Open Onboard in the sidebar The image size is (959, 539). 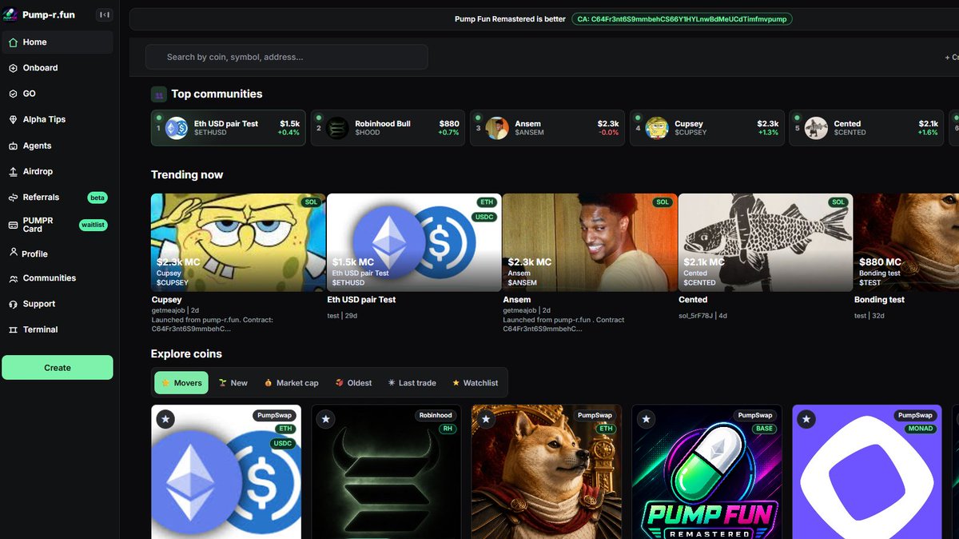point(58,68)
